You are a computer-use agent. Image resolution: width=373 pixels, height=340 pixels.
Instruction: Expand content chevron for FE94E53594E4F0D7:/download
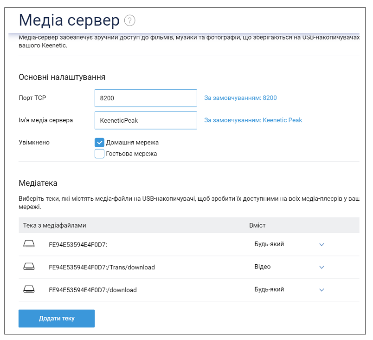(x=322, y=290)
